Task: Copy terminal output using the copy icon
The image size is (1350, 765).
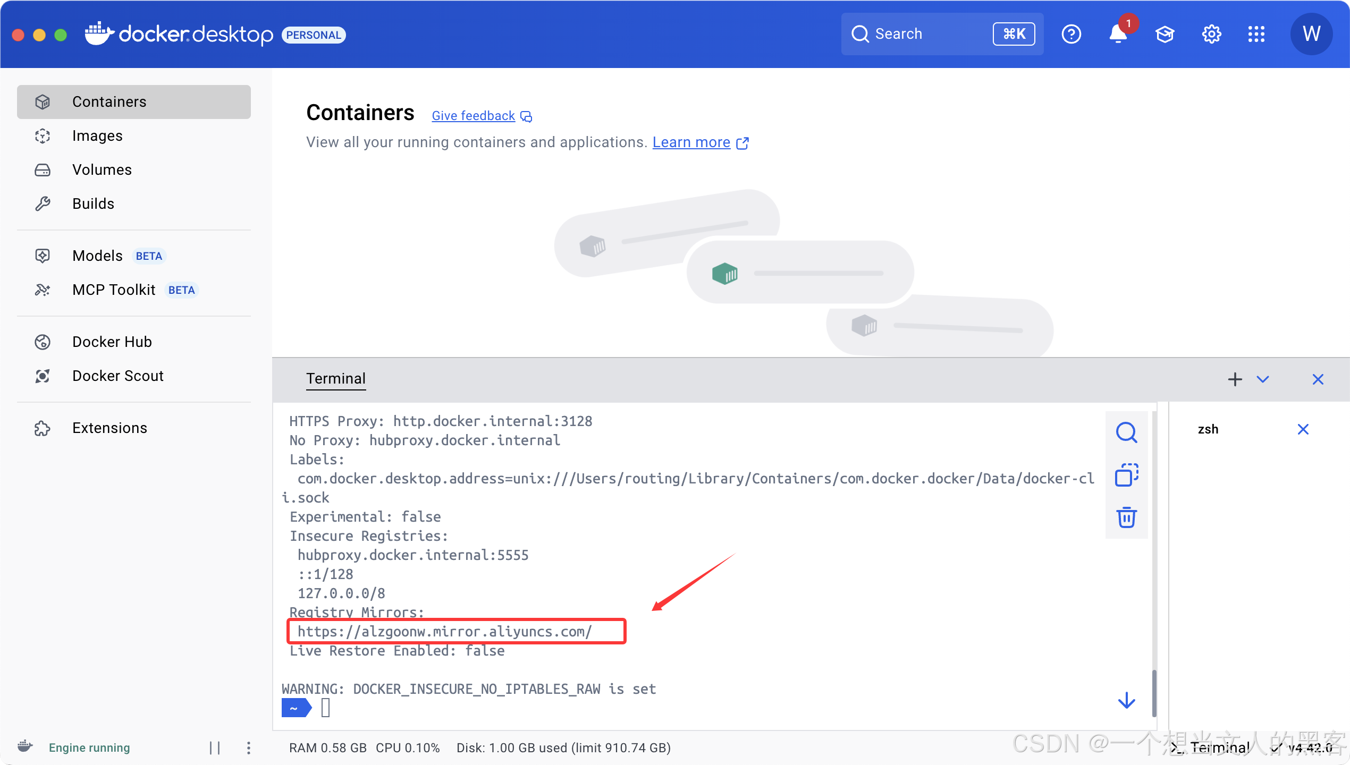Action: 1126,475
